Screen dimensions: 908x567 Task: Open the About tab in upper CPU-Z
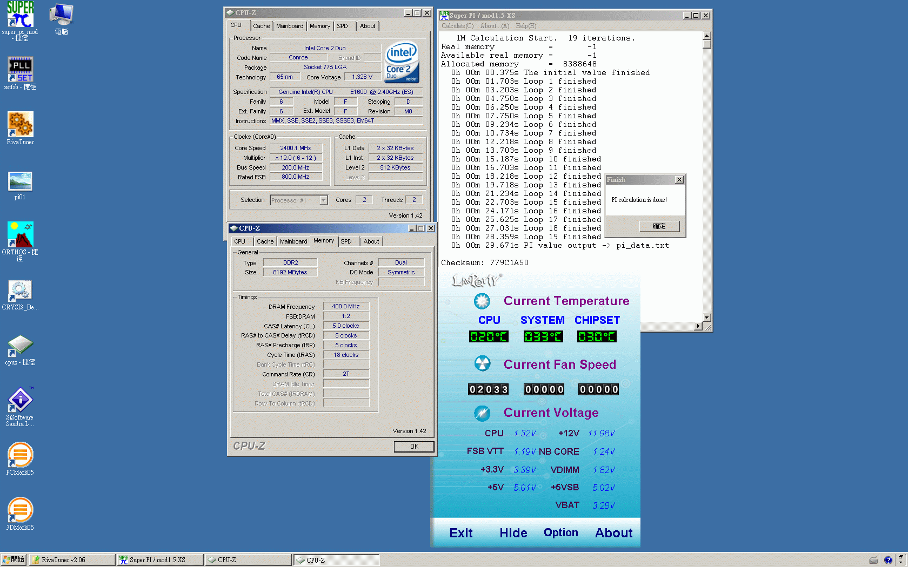368,26
